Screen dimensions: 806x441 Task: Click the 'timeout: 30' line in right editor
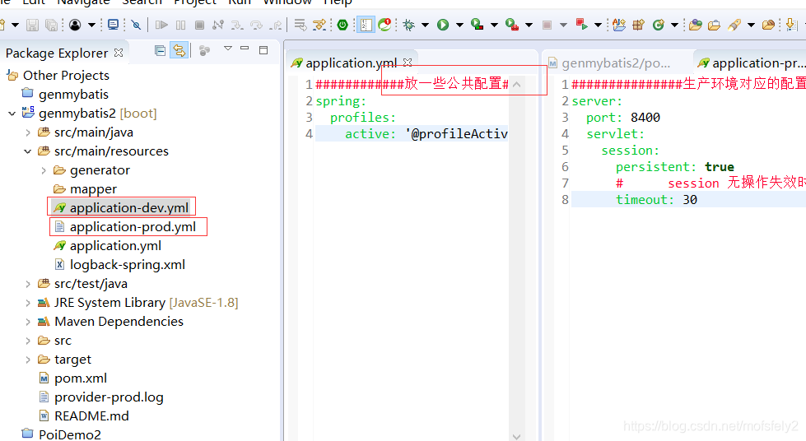[x=656, y=199]
